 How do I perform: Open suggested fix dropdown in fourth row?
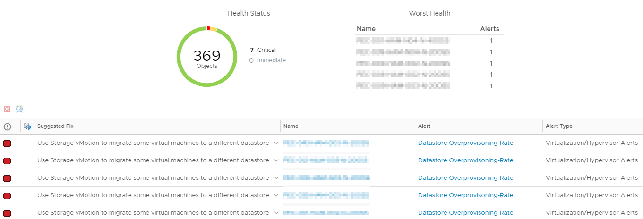coord(276,195)
